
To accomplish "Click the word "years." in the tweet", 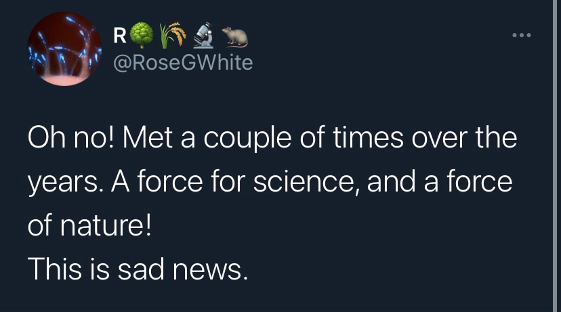I will coord(64,183).
